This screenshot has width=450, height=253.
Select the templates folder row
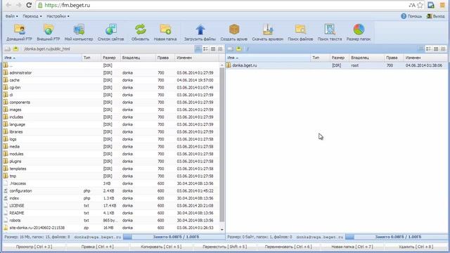(x=111, y=169)
